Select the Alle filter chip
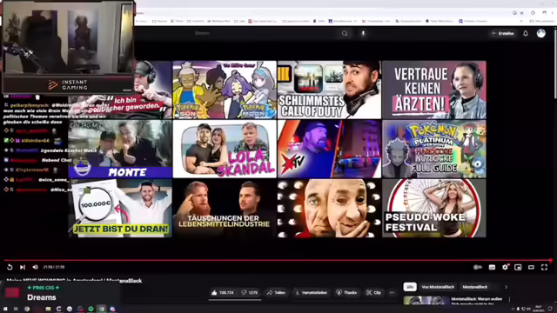557x313 pixels. (410, 287)
